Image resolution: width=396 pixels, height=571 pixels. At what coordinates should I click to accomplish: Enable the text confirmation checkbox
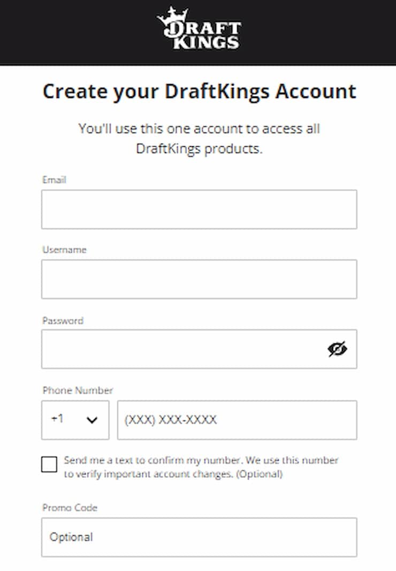point(49,464)
